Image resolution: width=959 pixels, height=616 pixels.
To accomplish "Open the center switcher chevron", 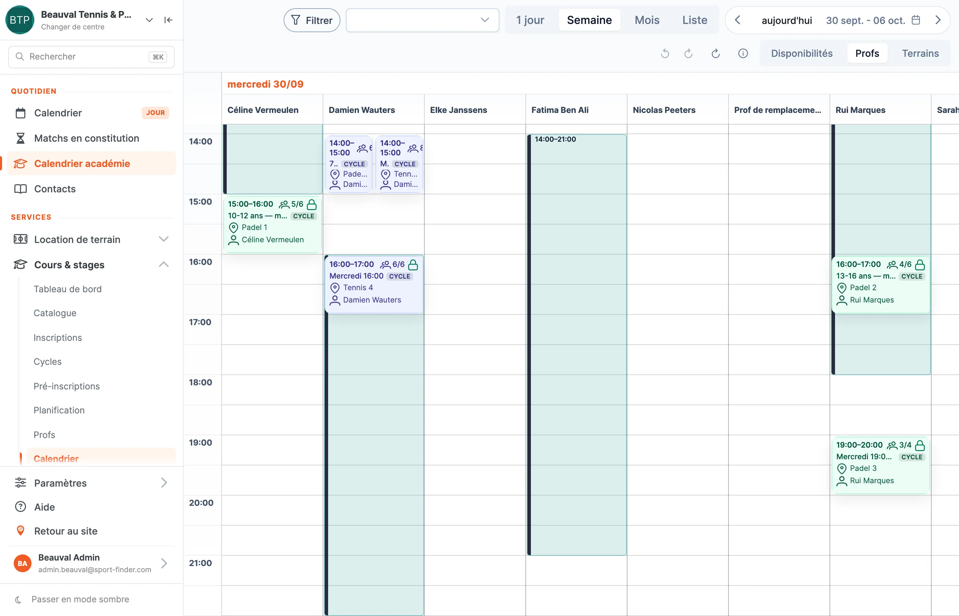I will tap(149, 20).
